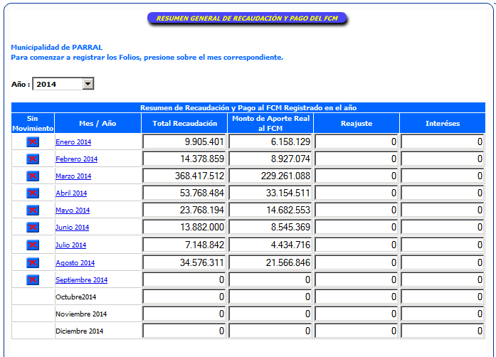The width and height of the screenshot is (496, 357).
Task: Open the Mayo 2014 link
Action: (x=73, y=211)
